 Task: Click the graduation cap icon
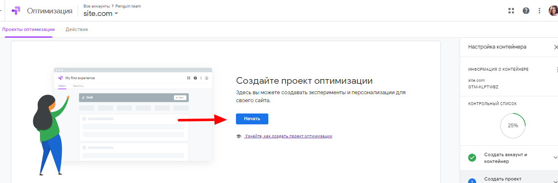click(238, 136)
